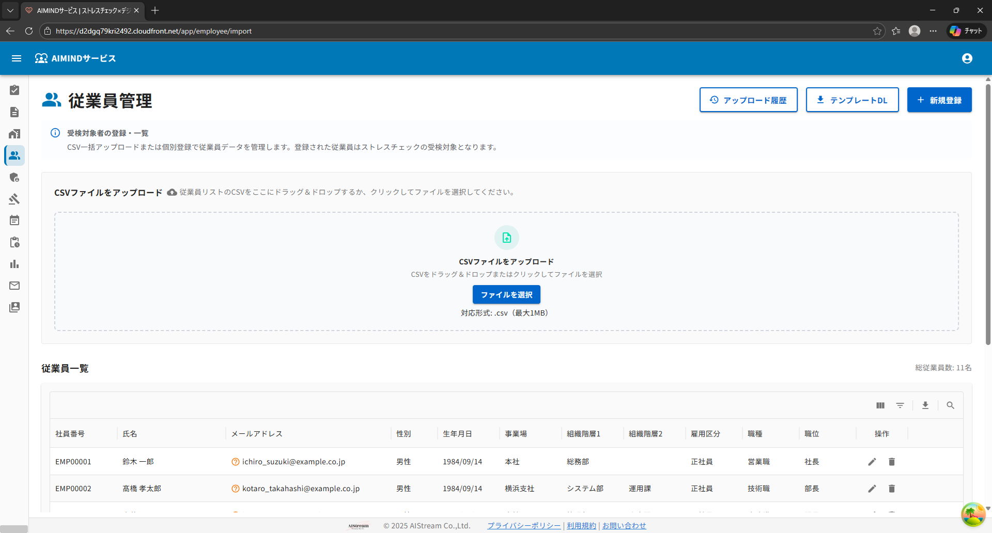Open the table filter icon
This screenshot has width=992, height=533.
[900, 405]
